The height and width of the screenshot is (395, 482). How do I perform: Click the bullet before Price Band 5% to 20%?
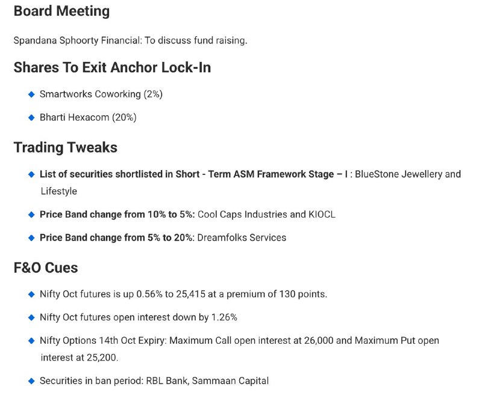(31, 238)
